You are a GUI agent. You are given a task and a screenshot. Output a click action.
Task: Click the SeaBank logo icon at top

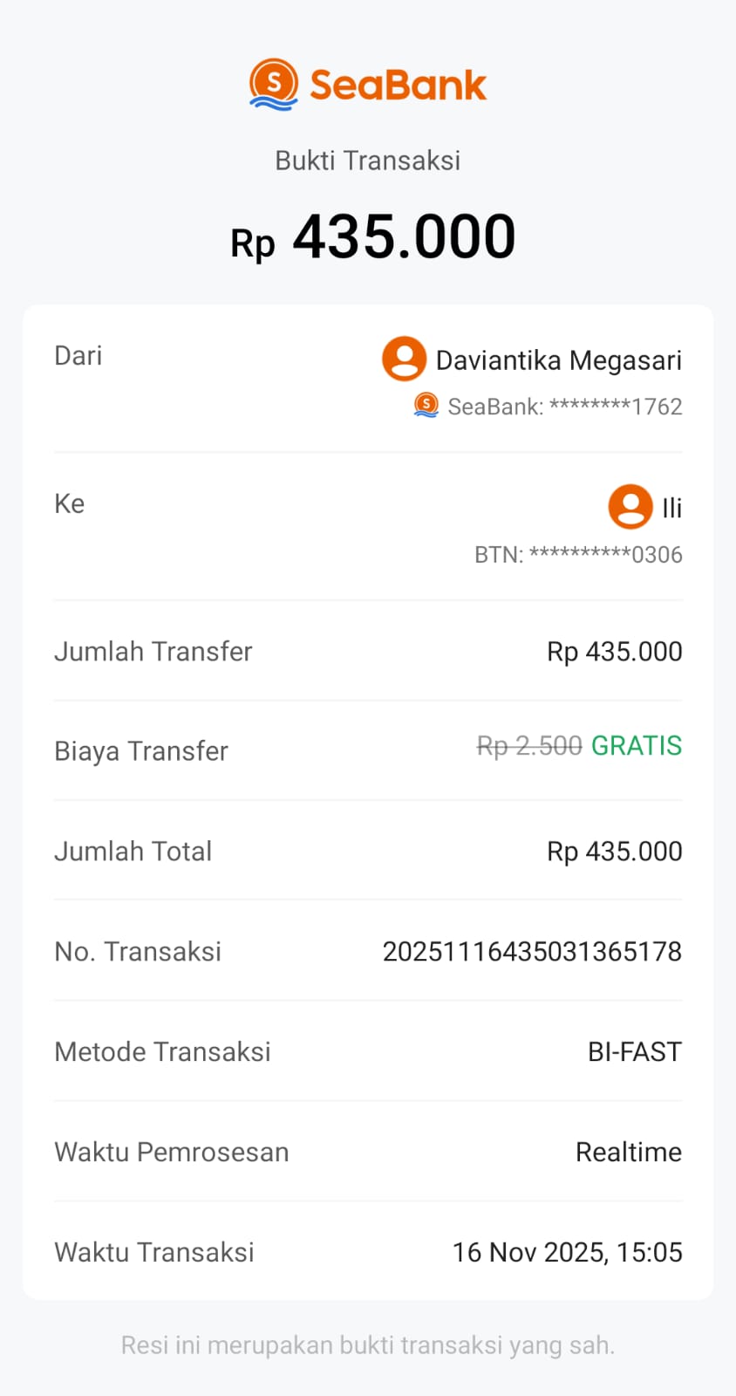coord(274,85)
